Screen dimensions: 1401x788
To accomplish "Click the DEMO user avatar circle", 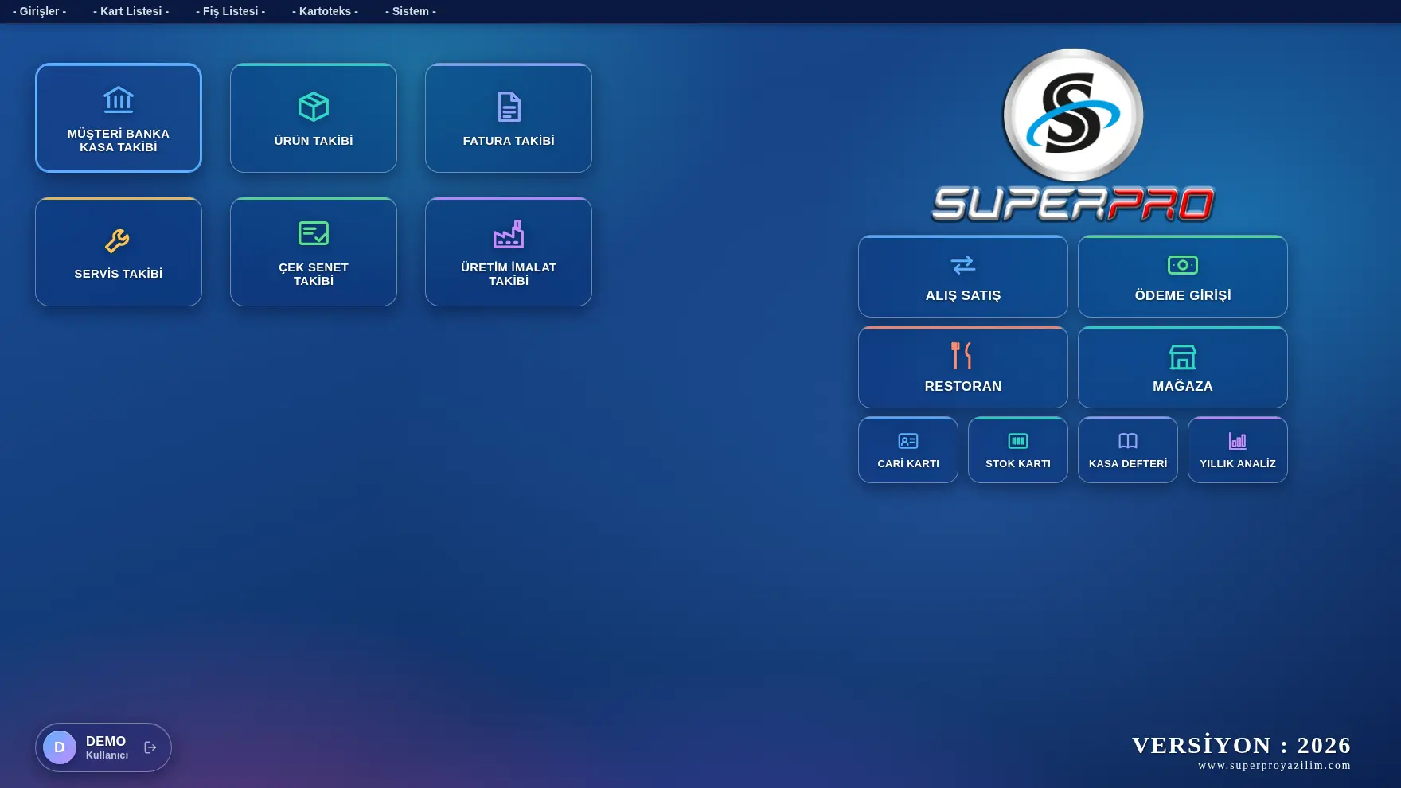I will pyautogui.click(x=60, y=747).
